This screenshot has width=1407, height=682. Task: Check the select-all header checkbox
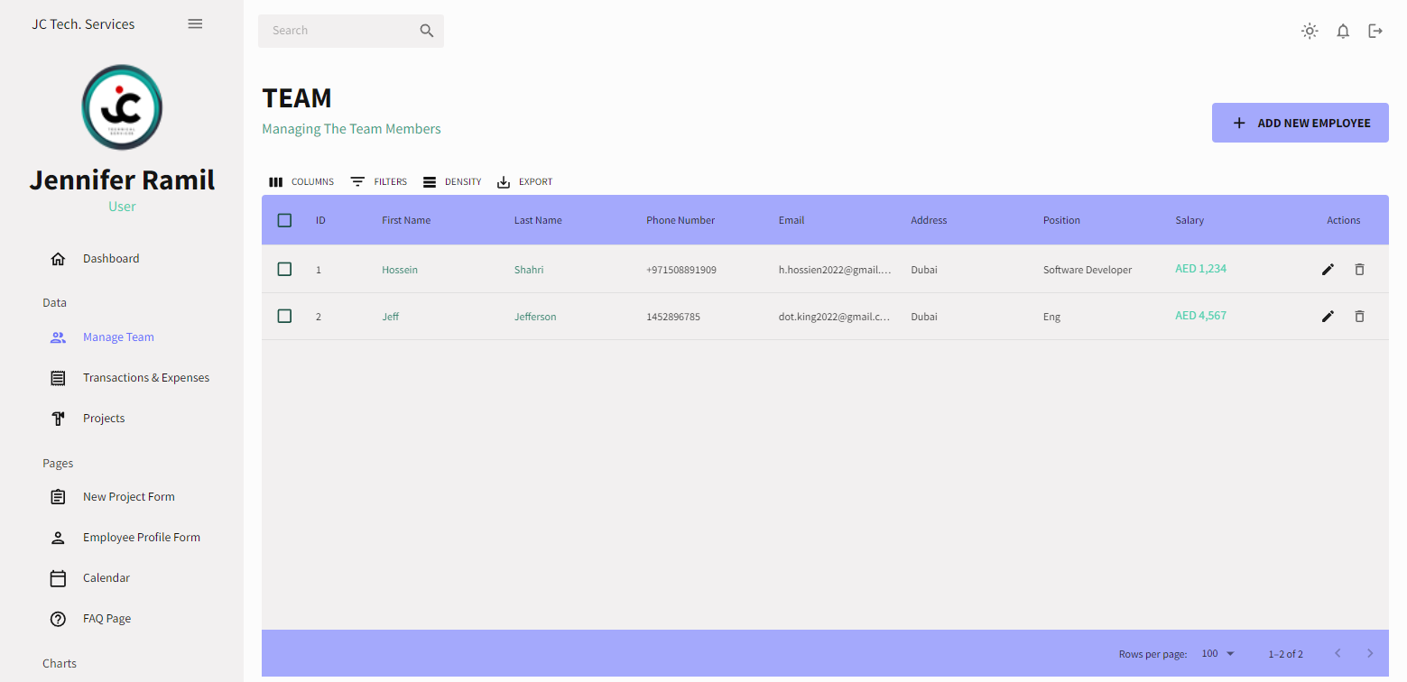pyautogui.click(x=284, y=220)
